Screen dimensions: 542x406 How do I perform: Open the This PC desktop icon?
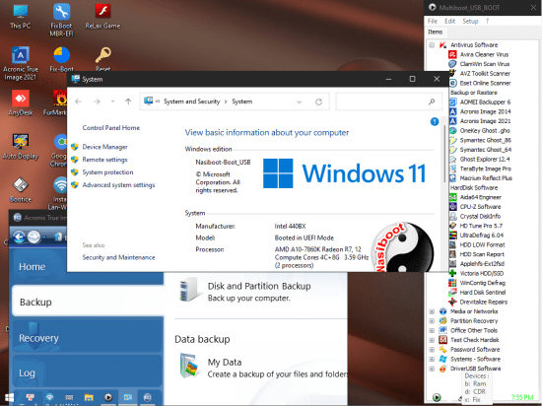coord(20,16)
